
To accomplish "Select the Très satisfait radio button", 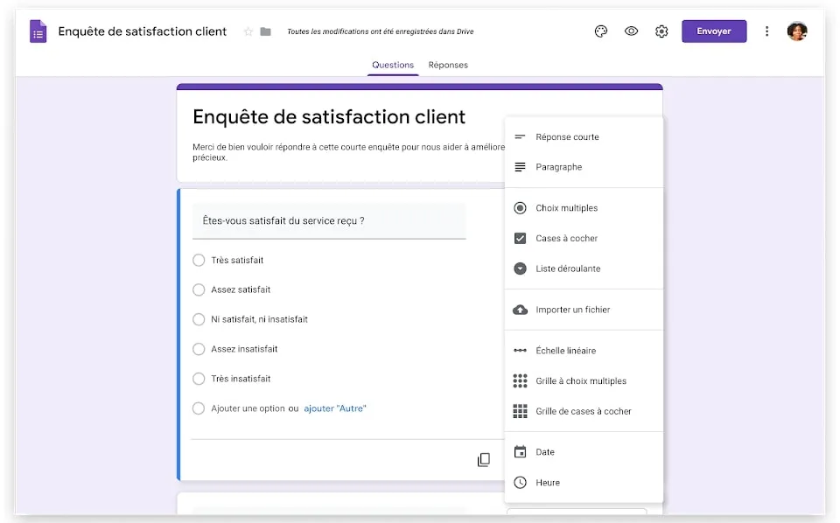I will [199, 260].
